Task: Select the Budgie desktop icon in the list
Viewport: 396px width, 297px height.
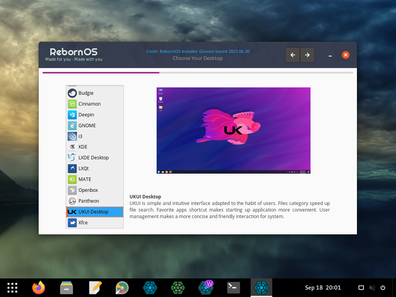Action: pyautogui.click(x=72, y=93)
